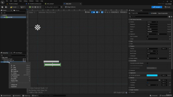Screen dimensions: 173x97
Task: Click the Open ProgressBar link
Action: click(x=163, y=13)
